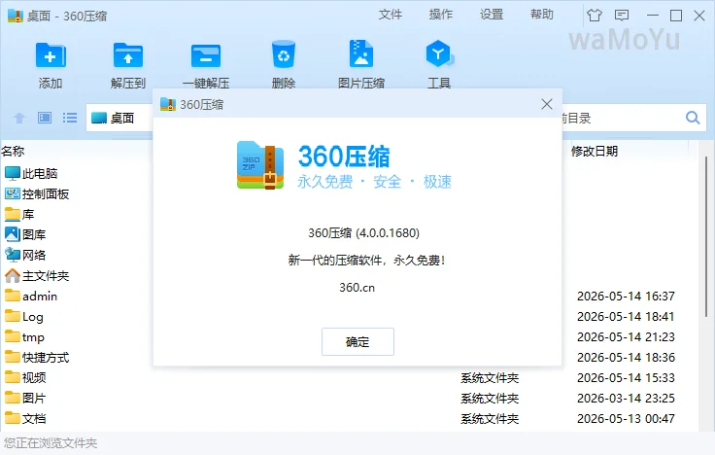This screenshot has height=455, width=715.
Task: Open the 工具 (Tools) hexagon icon
Action: [x=439, y=54]
